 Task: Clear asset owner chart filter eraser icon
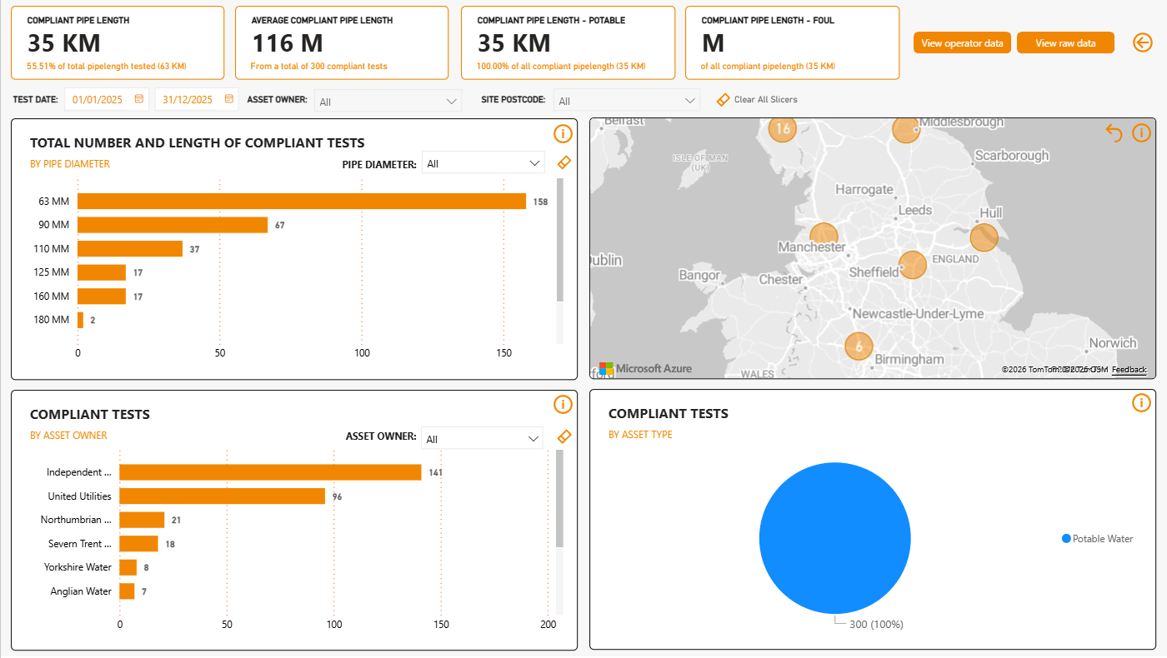563,437
